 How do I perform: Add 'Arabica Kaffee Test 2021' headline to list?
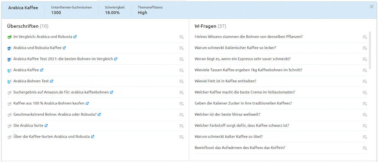coord(182,59)
